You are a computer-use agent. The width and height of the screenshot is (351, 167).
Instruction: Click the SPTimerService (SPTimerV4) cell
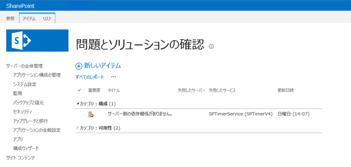(x=240, y=114)
